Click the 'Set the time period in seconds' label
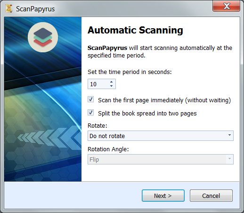Image resolution: width=244 pixels, height=213 pixels. pos(130,72)
